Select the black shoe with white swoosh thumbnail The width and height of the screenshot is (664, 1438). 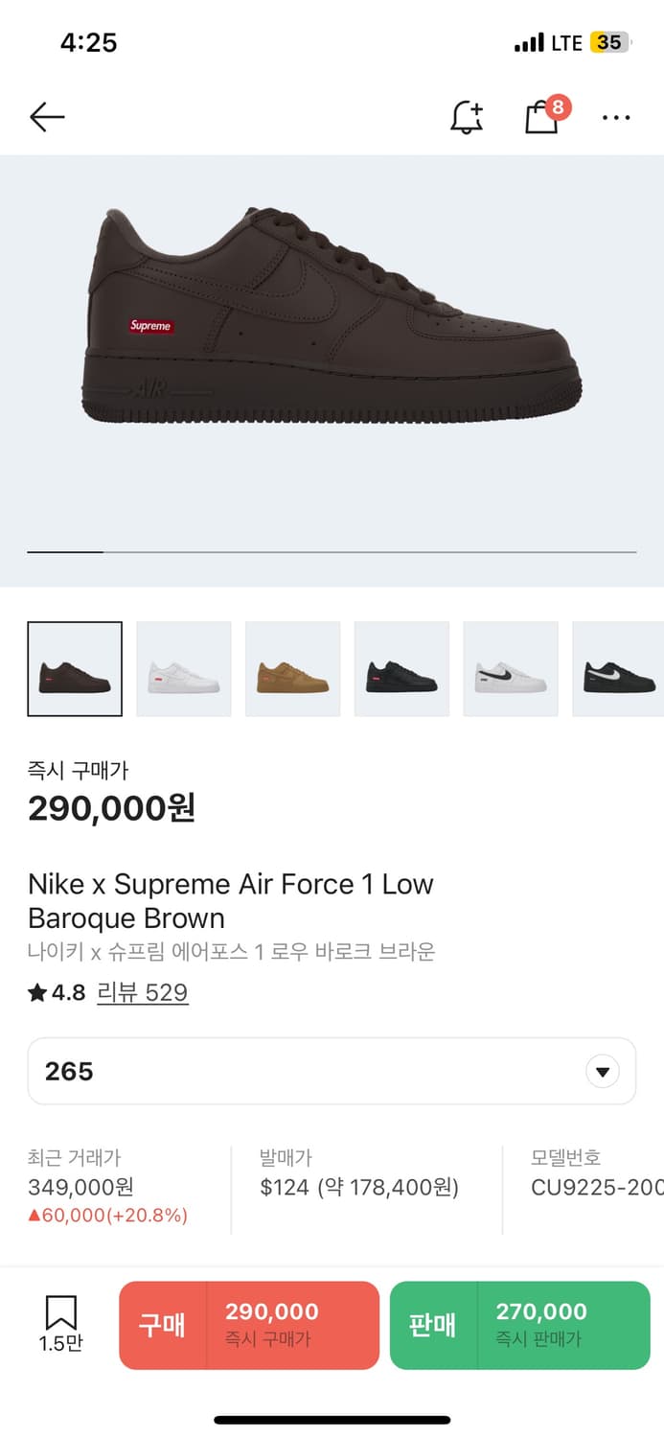619,669
